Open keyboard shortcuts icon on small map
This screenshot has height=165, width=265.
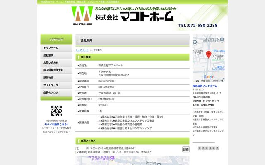pyautogui.click(x=197, y=81)
